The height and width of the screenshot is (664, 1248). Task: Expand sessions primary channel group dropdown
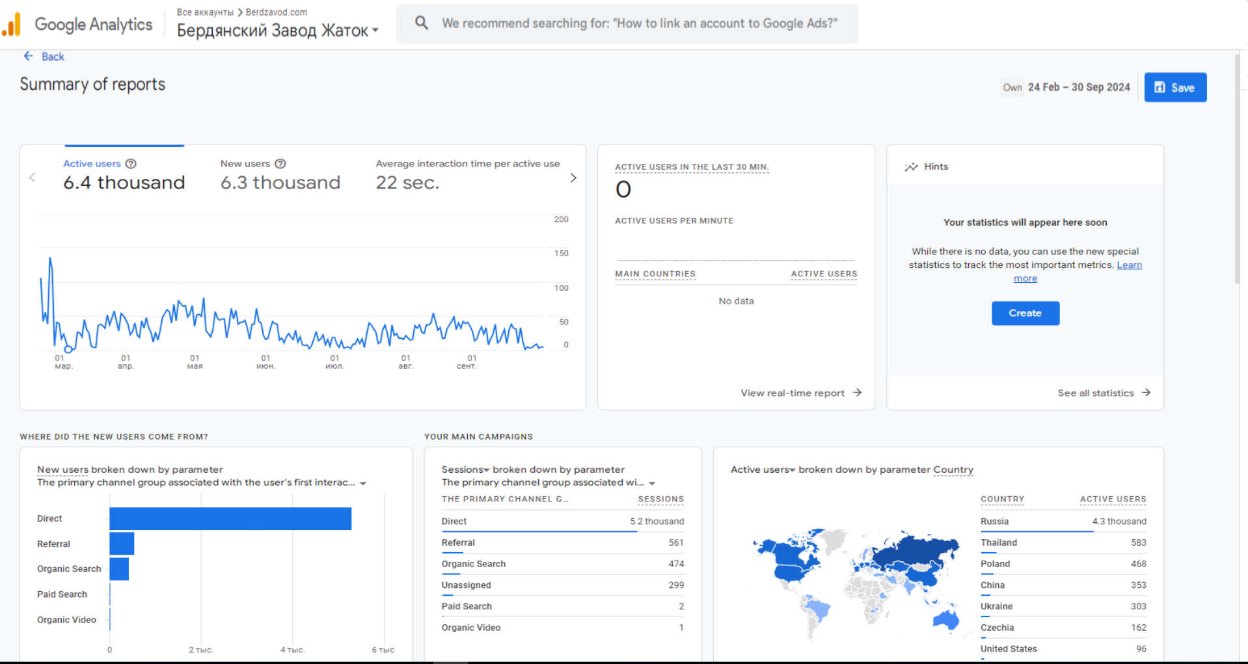[652, 483]
